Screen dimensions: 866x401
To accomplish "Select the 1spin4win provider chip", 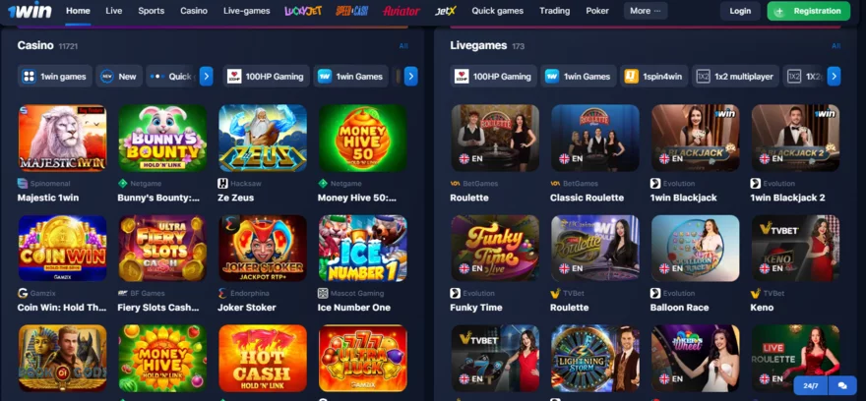I will [x=653, y=76].
